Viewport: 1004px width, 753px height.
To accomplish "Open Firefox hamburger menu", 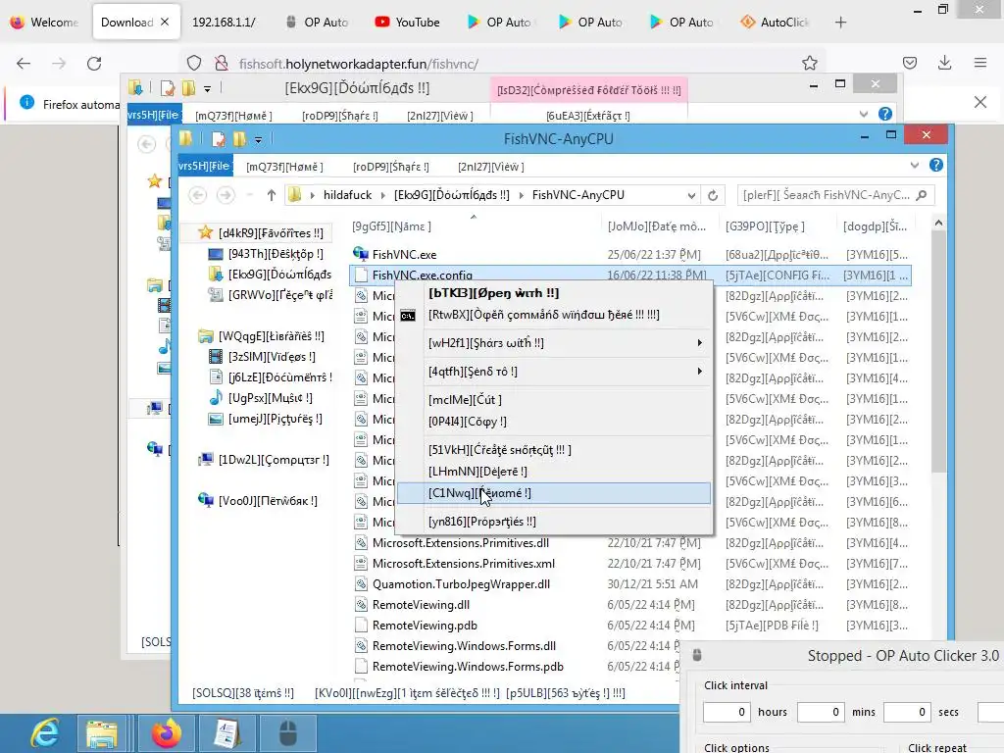I will [980, 63].
